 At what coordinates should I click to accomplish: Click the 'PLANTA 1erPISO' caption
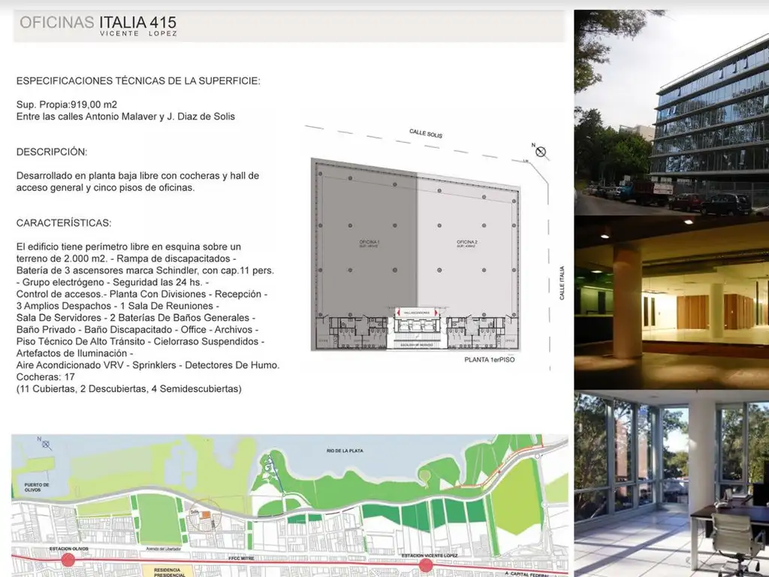click(x=490, y=360)
